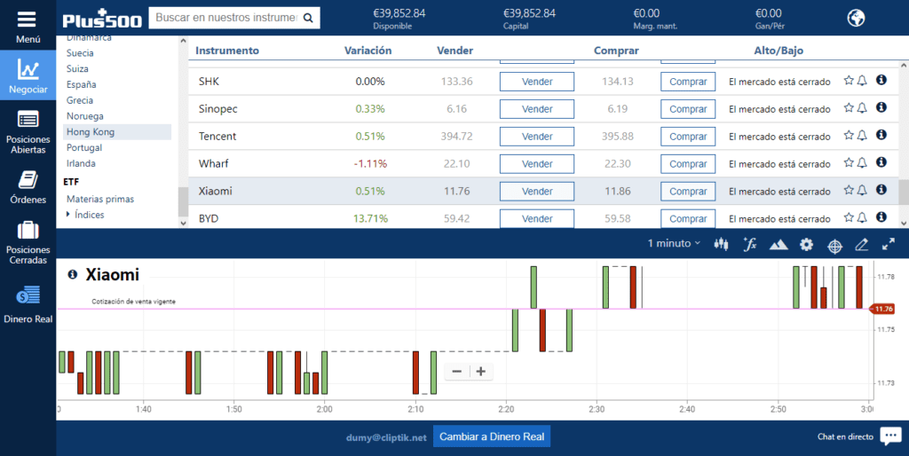This screenshot has width=909, height=456.
Task: Toggle the crosshair tool icon
Action: point(834,247)
